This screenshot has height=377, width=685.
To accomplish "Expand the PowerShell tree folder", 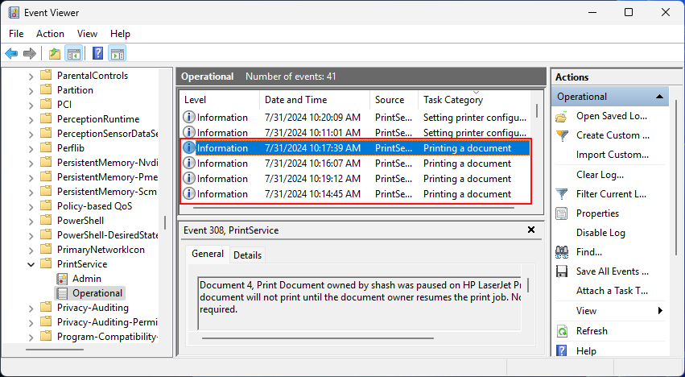I will (x=31, y=221).
